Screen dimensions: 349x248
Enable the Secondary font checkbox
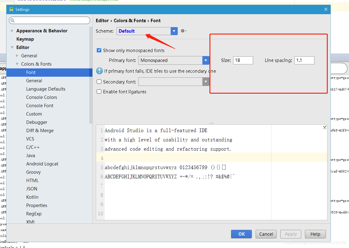(99, 82)
